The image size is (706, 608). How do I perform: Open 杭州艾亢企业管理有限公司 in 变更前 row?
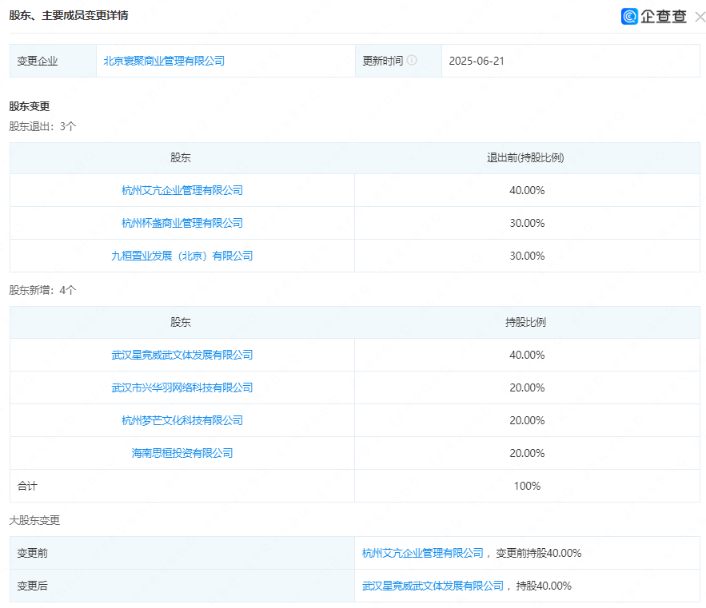point(425,552)
